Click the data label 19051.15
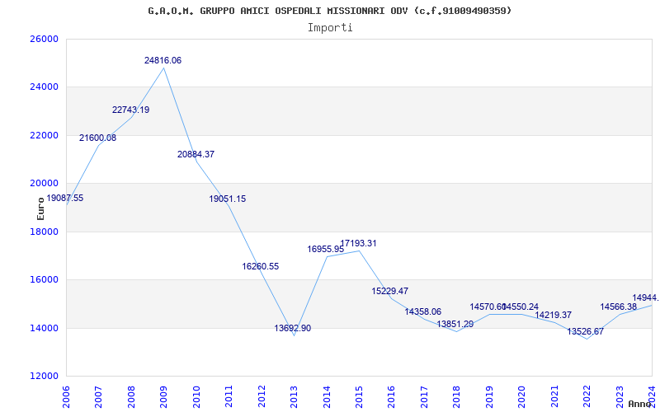This screenshot has height=412, width=660. (228, 199)
